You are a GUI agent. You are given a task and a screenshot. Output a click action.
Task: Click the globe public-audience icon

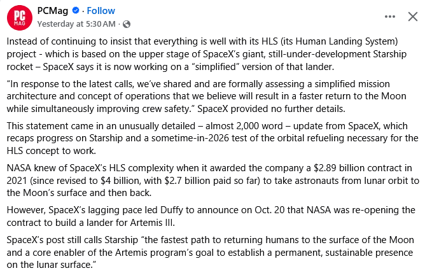[x=126, y=24]
